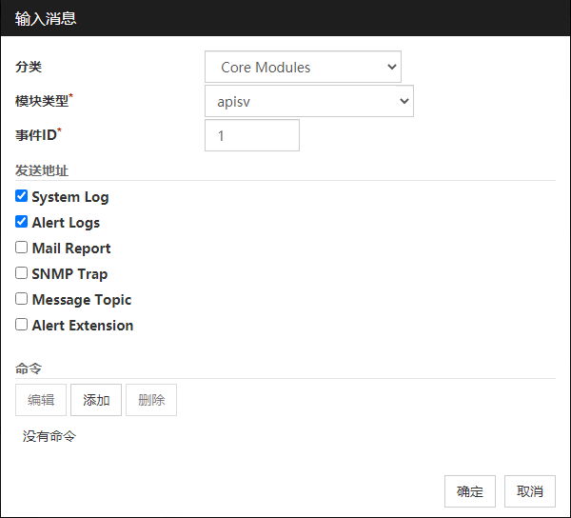Cancel the dialog with 取消
Viewport: 571px width, 518px height.
pos(530,491)
